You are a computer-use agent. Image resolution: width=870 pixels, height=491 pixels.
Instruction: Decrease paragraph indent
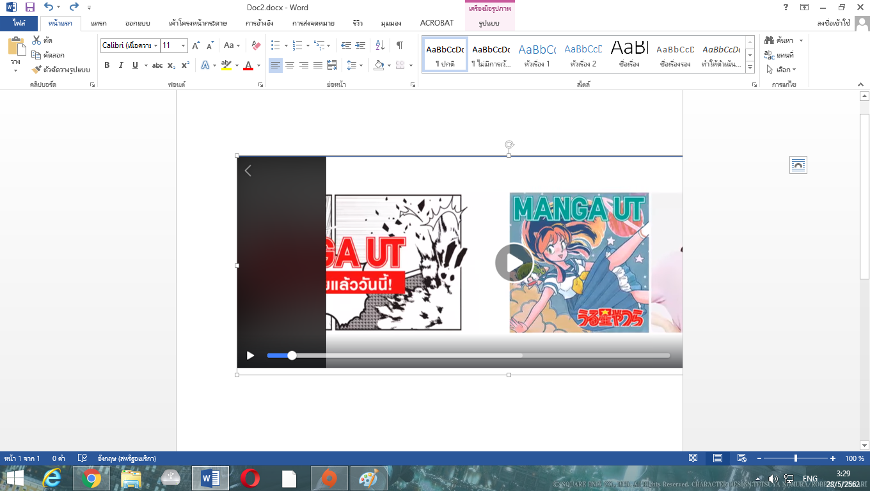346,45
